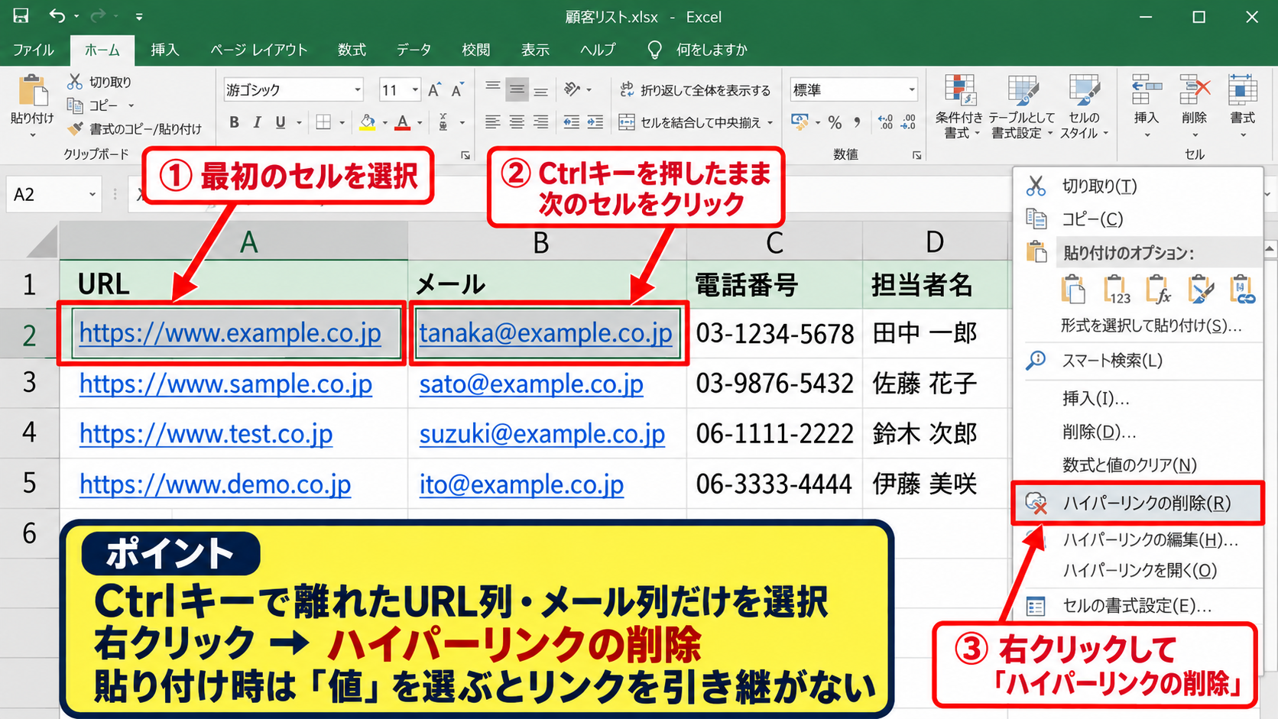Screen dimensions: 1278x719
Task: Open the font size dropdown
Action: pyautogui.click(x=415, y=90)
